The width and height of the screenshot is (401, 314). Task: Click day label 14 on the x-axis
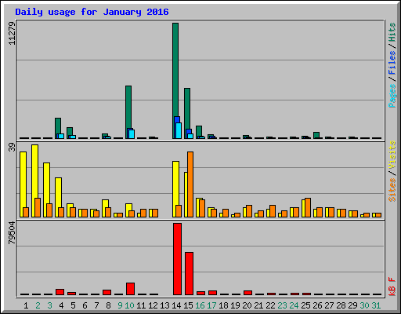point(176,305)
